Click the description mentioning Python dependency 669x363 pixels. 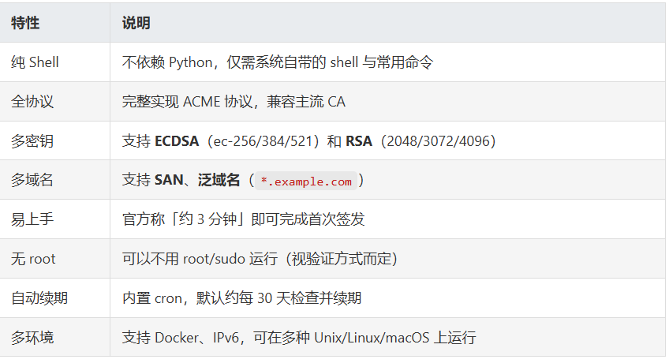tap(277, 62)
